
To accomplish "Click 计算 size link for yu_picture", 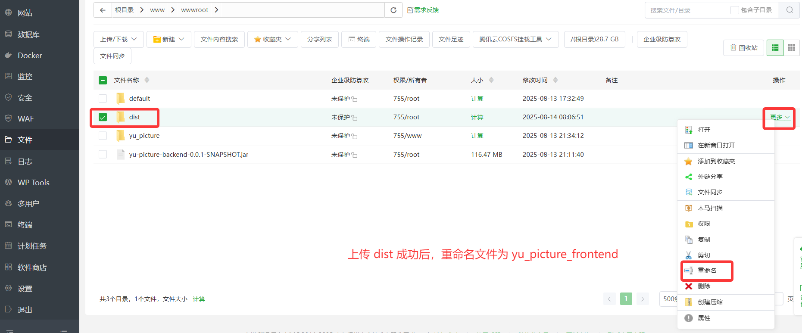I will [477, 136].
